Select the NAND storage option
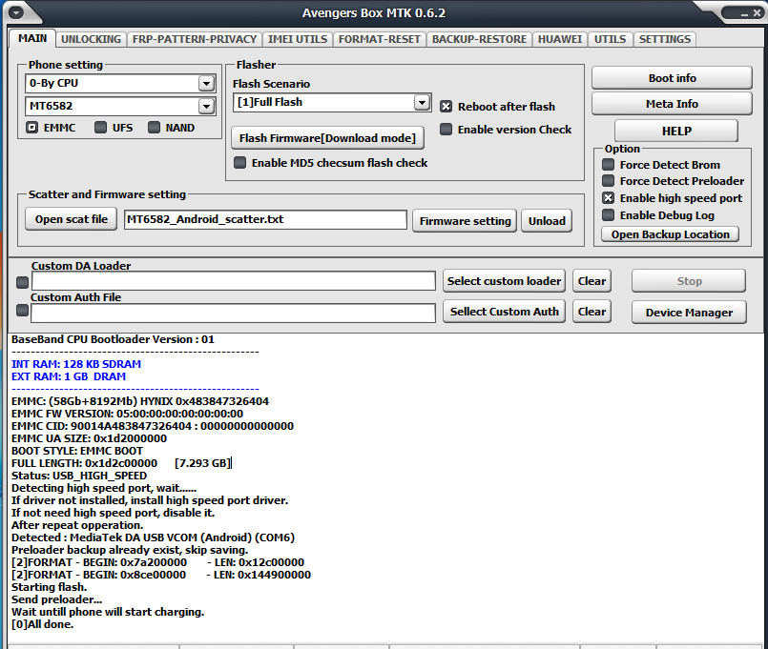Image resolution: width=768 pixels, height=649 pixels. click(154, 128)
